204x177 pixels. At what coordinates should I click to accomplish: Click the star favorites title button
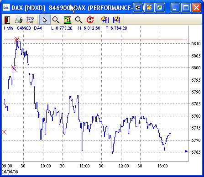click(x=149, y=7)
